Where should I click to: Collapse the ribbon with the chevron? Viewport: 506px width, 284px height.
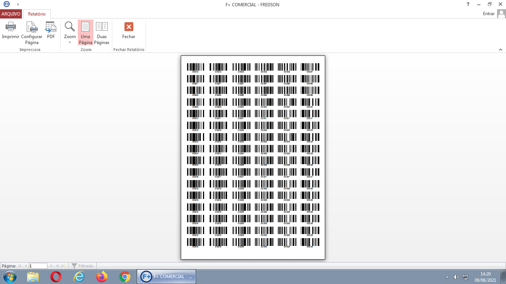tap(500, 50)
